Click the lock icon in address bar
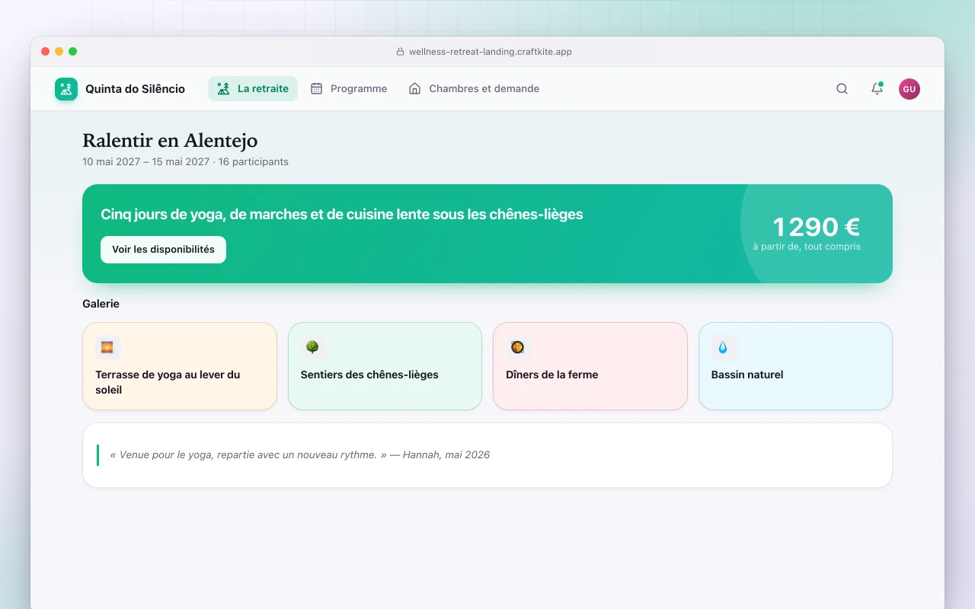This screenshot has width=975, height=609. pyautogui.click(x=400, y=52)
